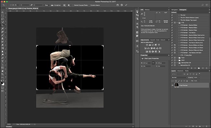The image size is (211, 128).
Task: Reset the crop box with the undo arrow
Action: pos(118,5)
